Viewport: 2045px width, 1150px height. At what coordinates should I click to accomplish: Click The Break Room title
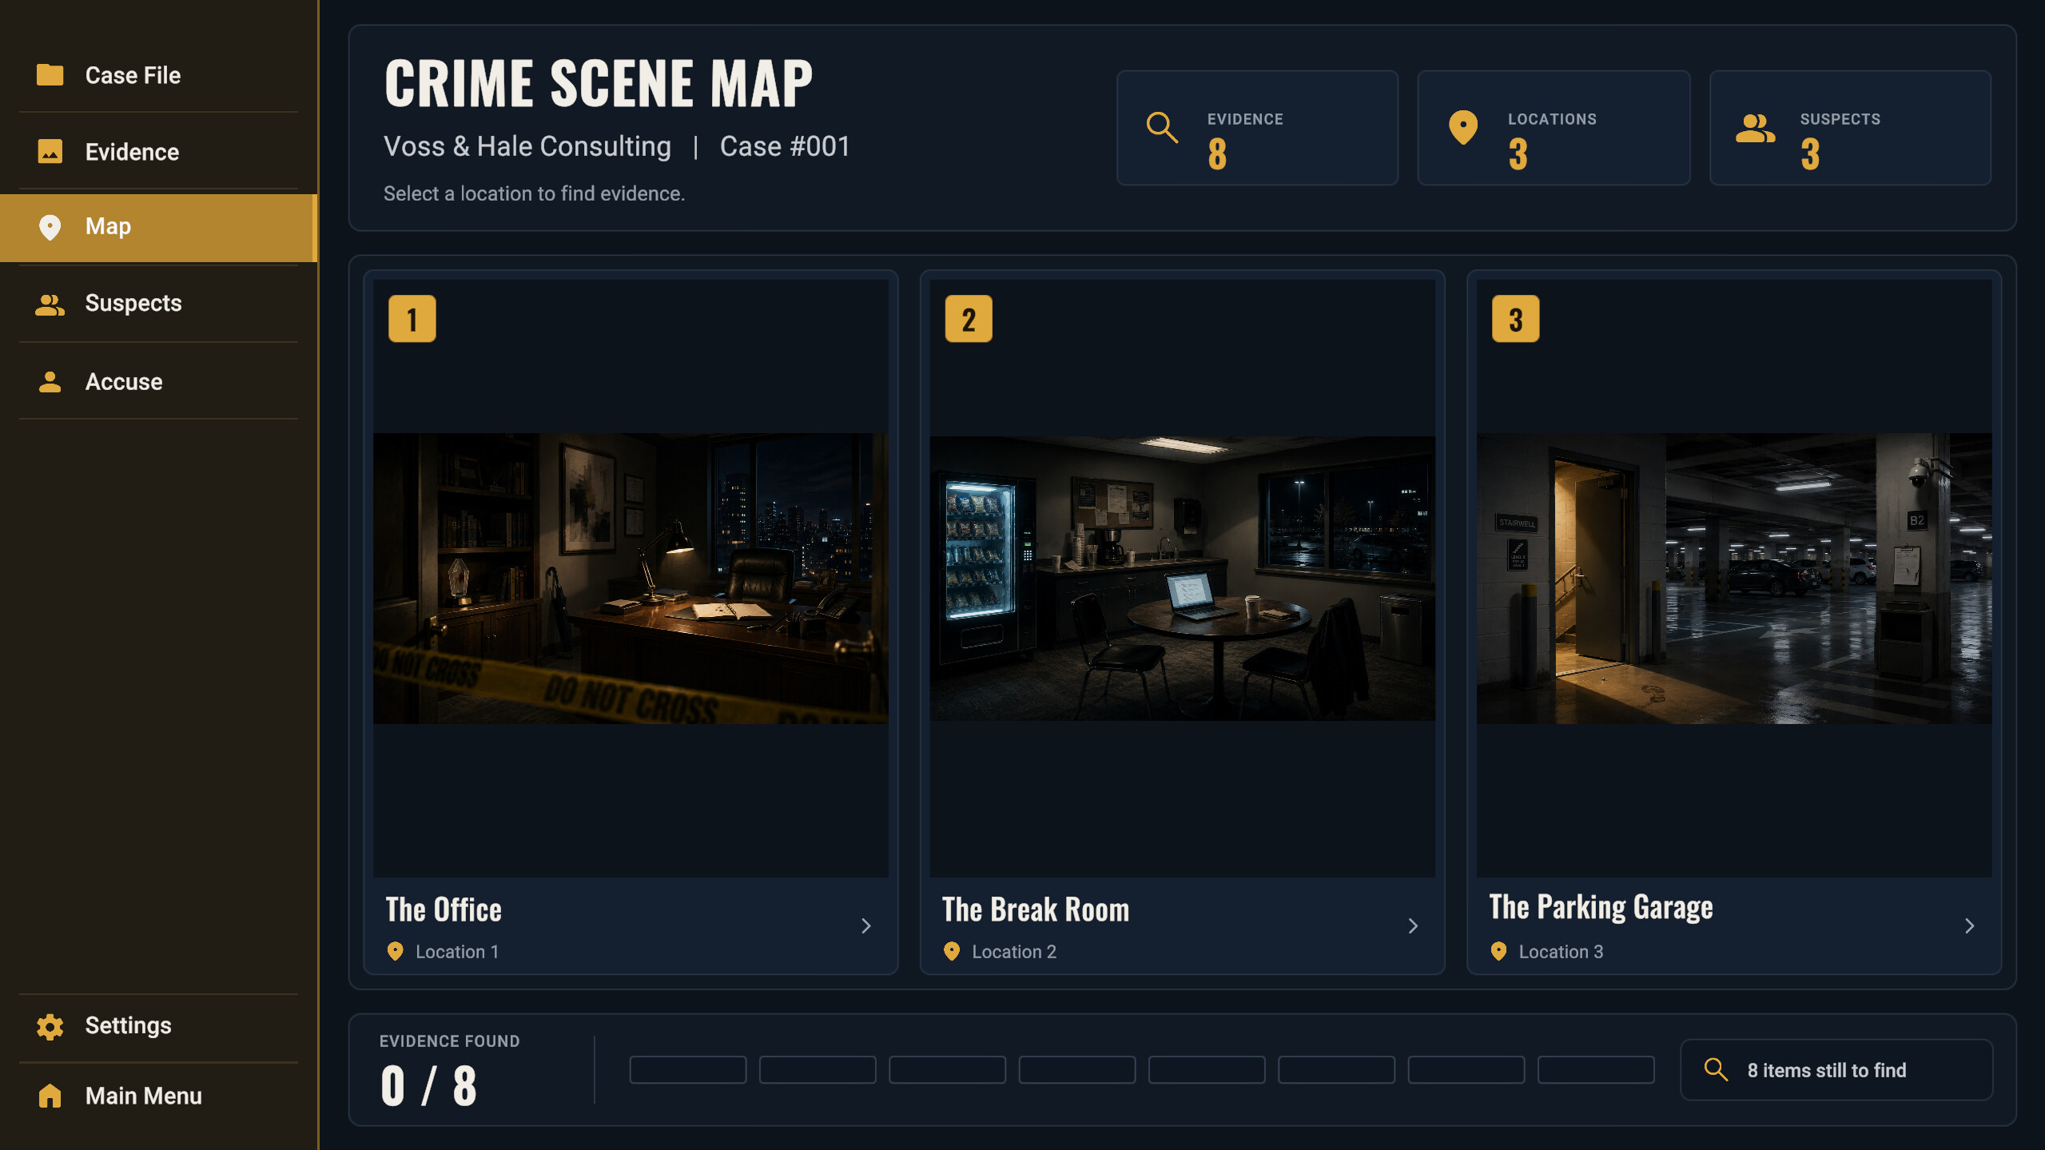[x=1036, y=909]
